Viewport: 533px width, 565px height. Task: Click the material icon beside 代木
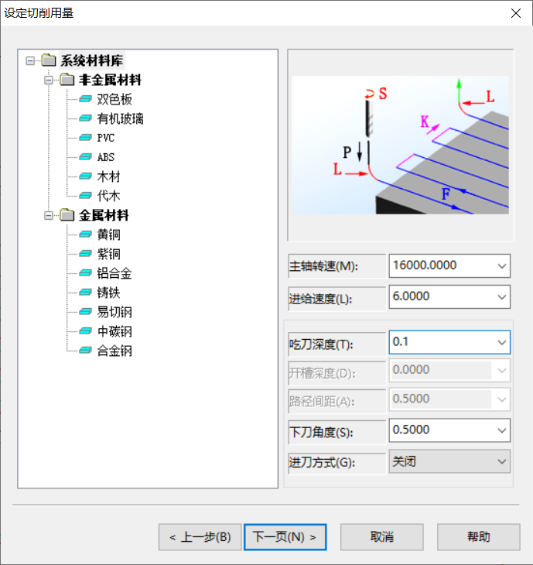(85, 196)
